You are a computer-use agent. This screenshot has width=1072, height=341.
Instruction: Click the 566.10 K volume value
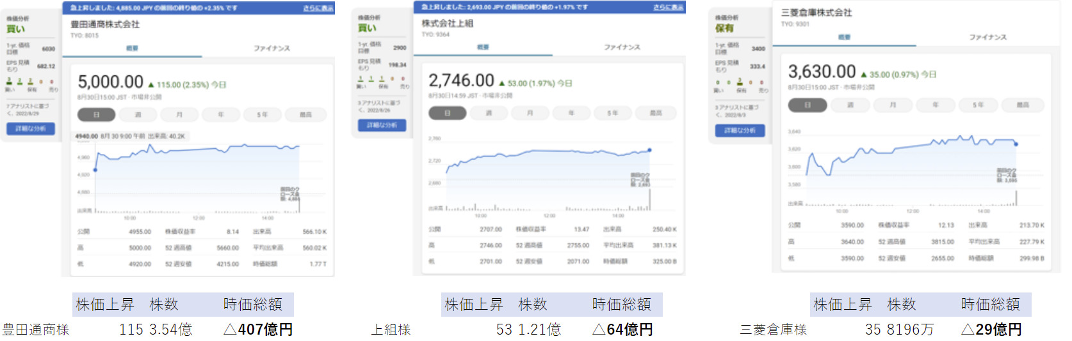pyautogui.click(x=314, y=232)
